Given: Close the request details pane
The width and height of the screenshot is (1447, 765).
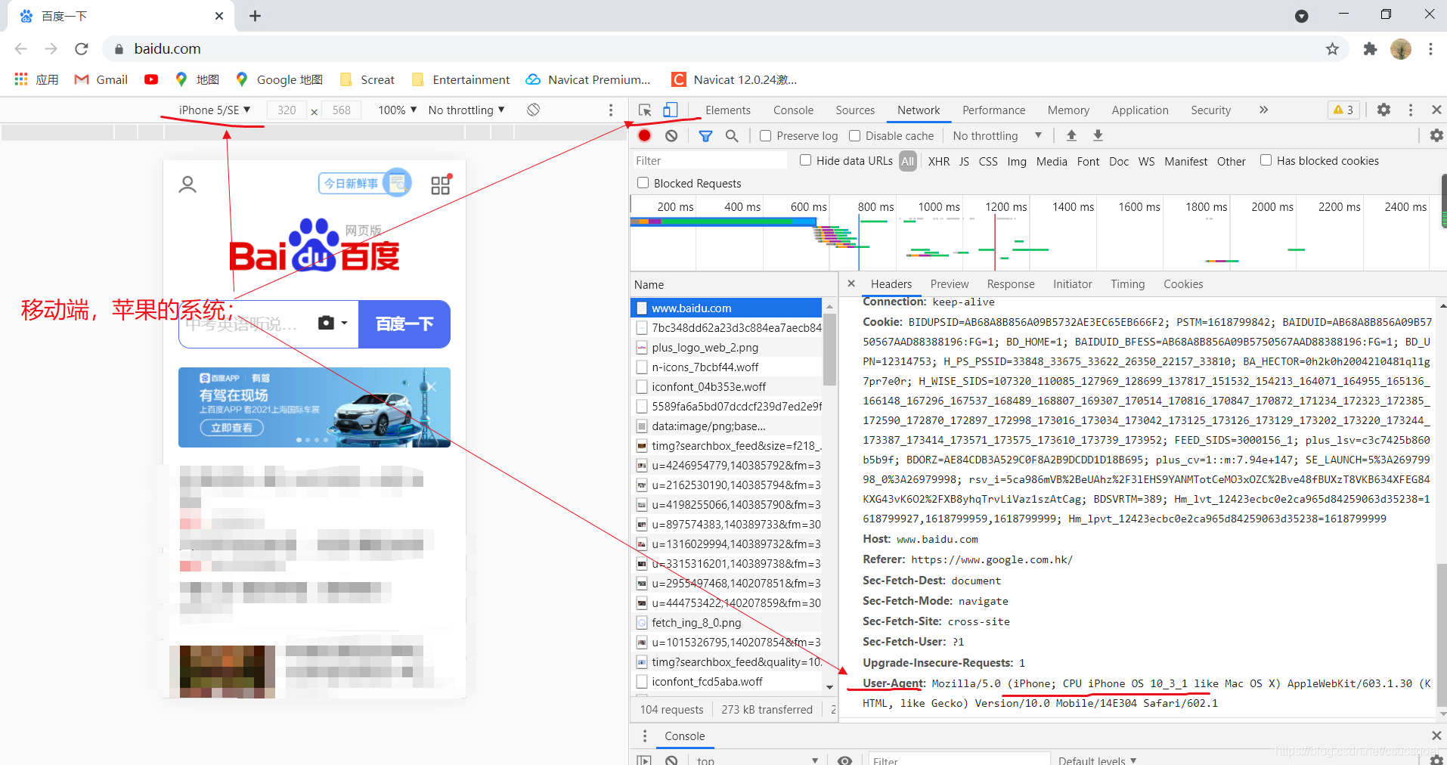Looking at the screenshot, I should point(851,283).
